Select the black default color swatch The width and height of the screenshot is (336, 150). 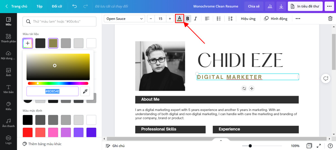(28, 120)
